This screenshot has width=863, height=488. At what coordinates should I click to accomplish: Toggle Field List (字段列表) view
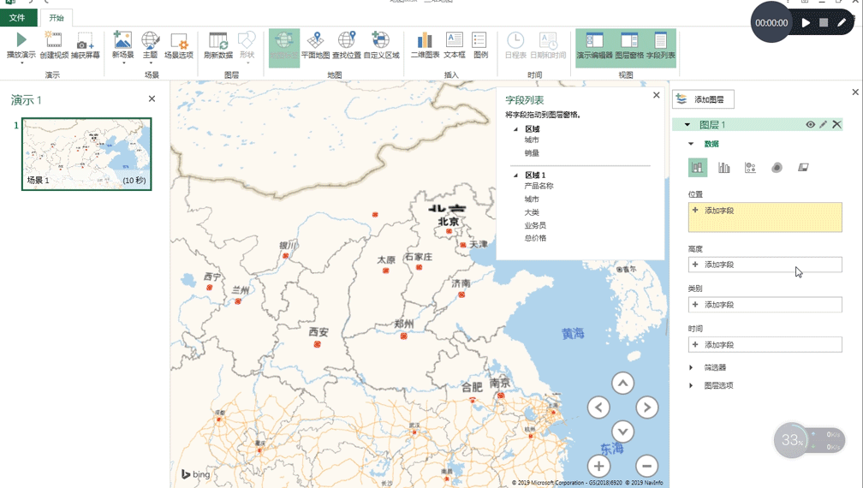660,47
